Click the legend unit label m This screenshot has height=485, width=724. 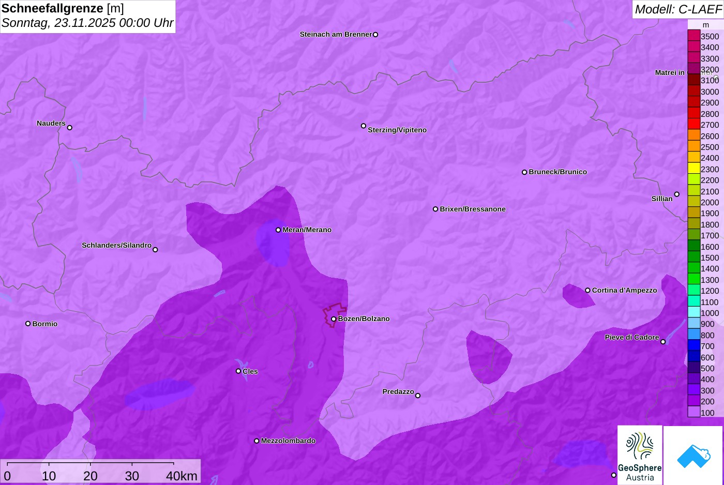pyautogui.click(x=706, y=25)
